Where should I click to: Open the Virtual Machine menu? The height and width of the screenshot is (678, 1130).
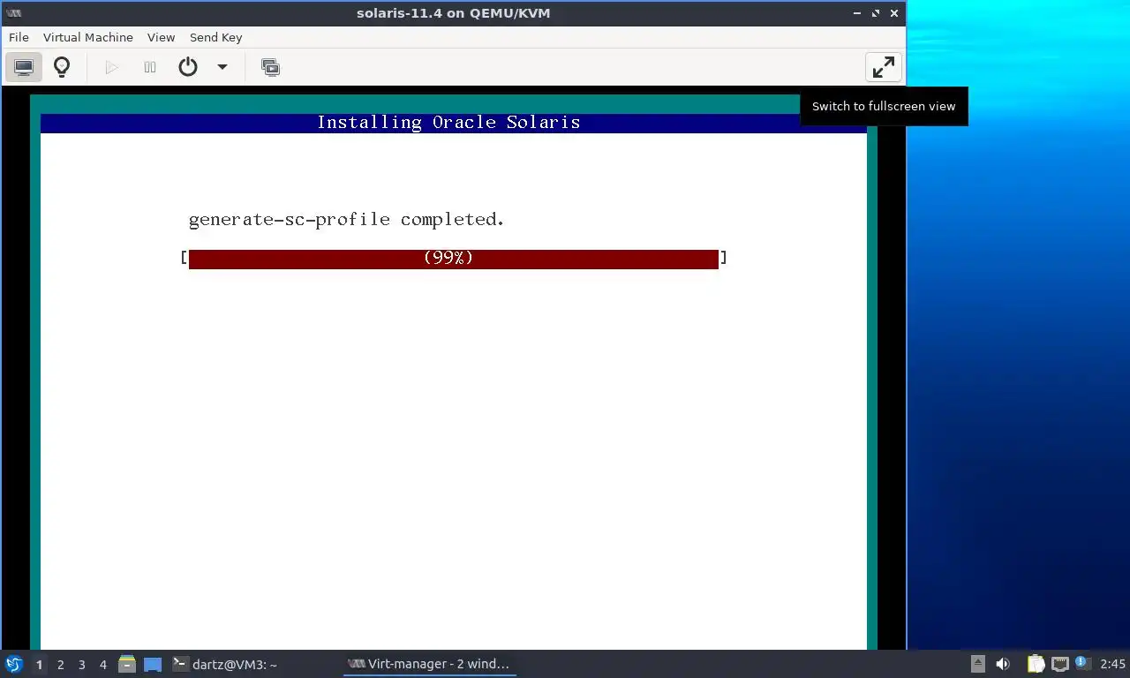88,37
